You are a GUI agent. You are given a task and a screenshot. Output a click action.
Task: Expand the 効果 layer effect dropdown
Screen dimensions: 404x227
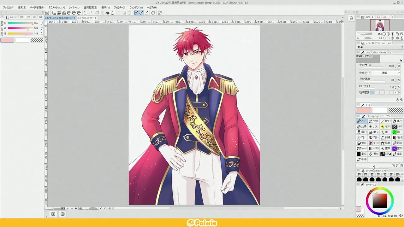pos(402,47)
